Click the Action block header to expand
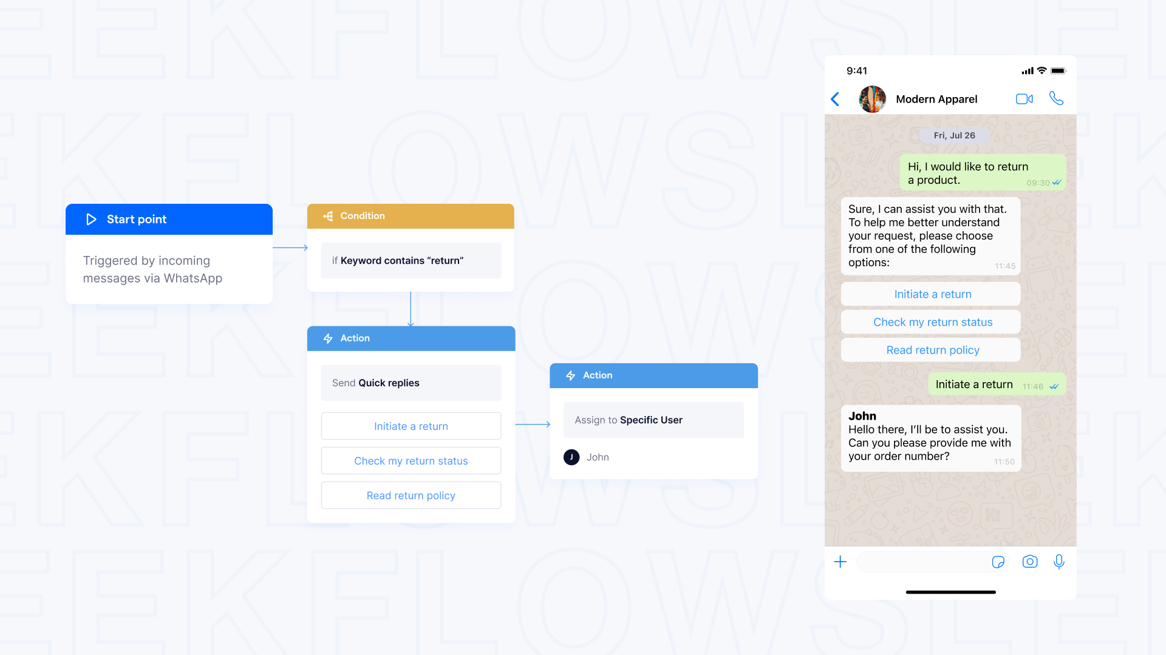 [411, 337]
